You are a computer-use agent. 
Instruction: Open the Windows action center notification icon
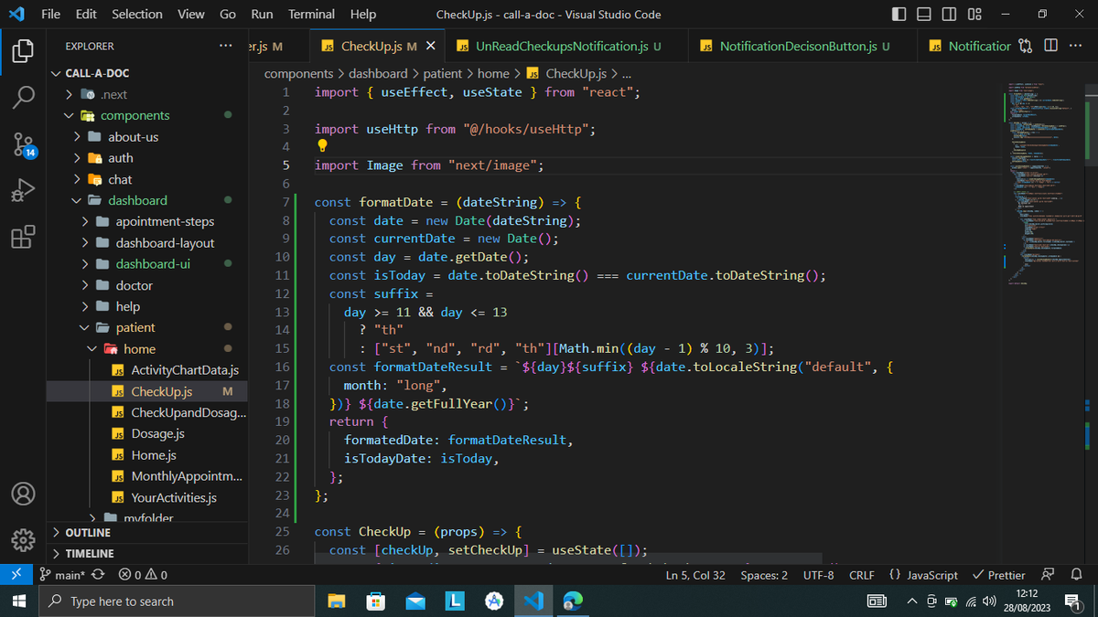pos(1073,601)
